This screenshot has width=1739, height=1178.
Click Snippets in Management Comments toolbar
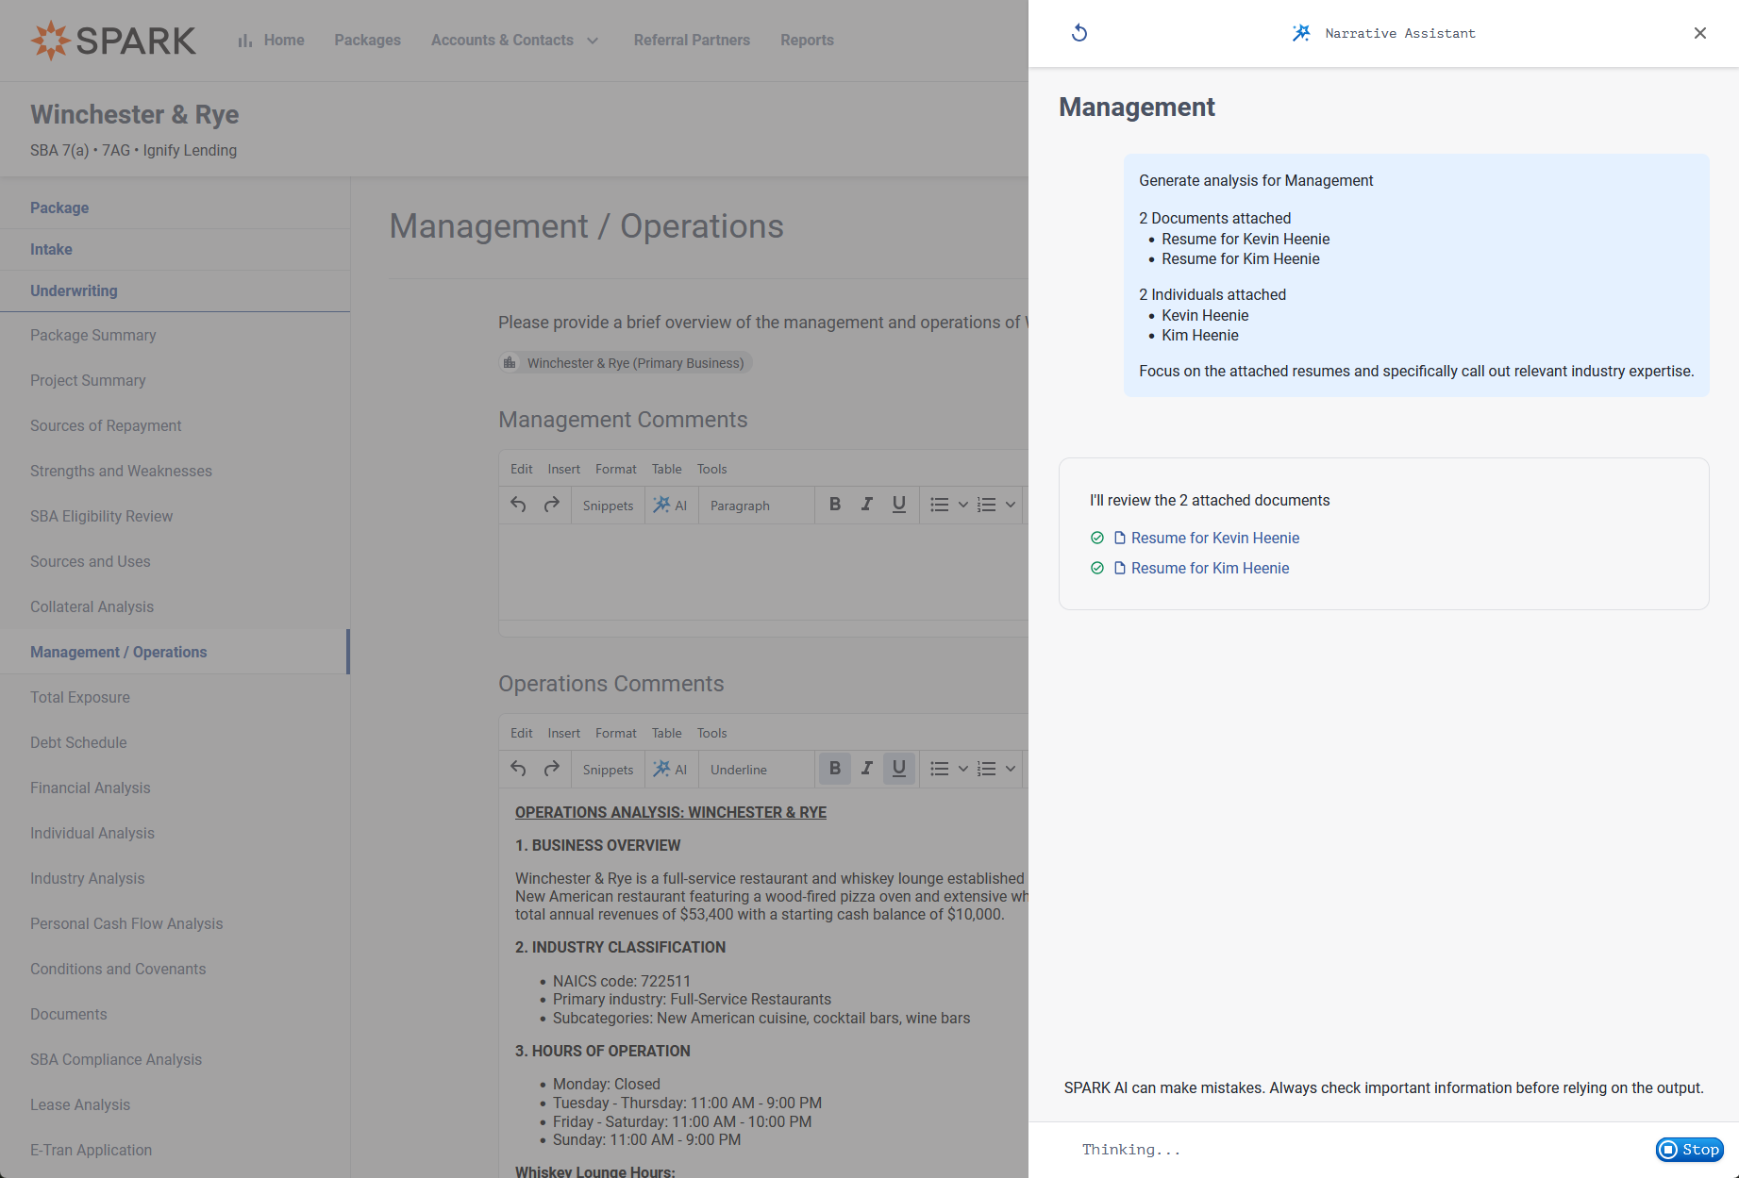[608, 506]
